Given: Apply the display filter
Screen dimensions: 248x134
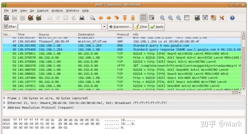Looking at the screenshot, I should 157,27.
